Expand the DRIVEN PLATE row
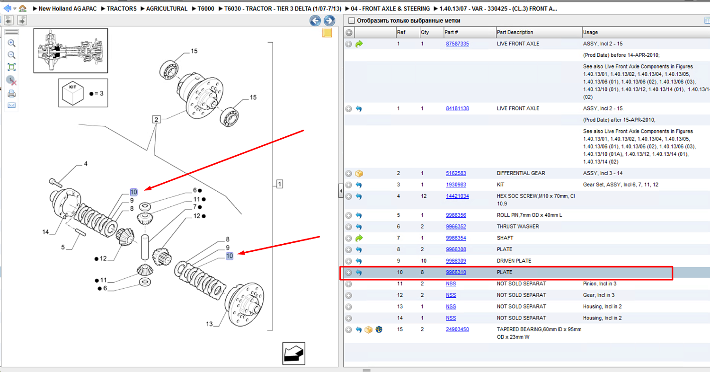This screenshot has height=372, width=710. tap(349, 261)
